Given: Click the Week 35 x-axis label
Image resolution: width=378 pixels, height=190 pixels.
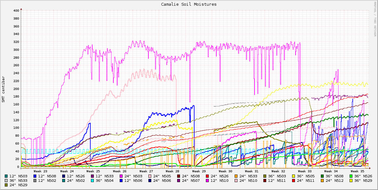Looking at the screenshot, I should tap(357, 171).
